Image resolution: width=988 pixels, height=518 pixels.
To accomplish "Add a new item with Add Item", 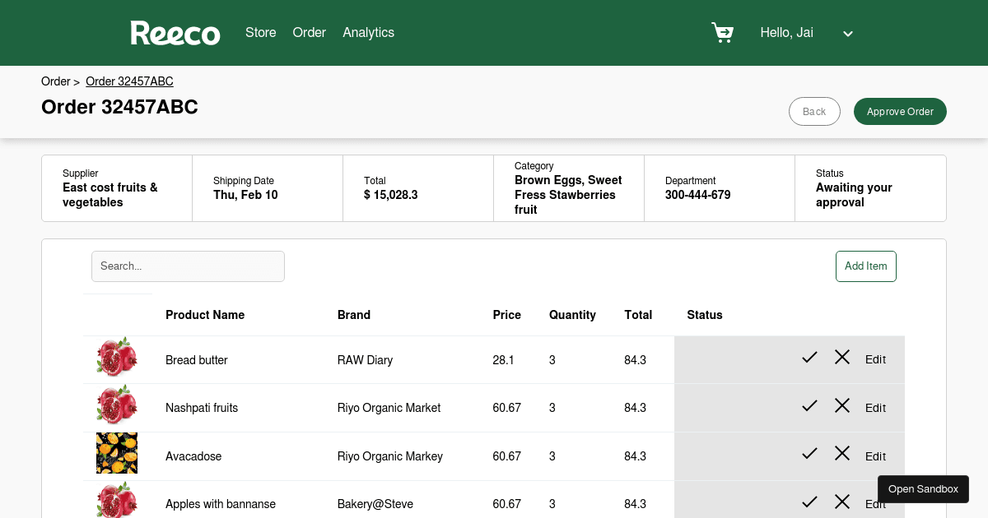I will 866,266.
